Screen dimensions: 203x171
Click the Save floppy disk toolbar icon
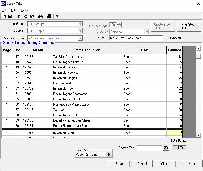10,16
